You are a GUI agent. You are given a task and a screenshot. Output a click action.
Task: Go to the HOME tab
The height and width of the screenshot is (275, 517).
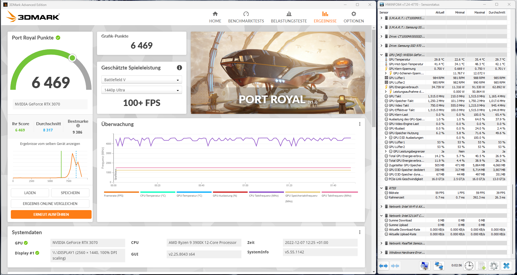(x=215, y=17)
